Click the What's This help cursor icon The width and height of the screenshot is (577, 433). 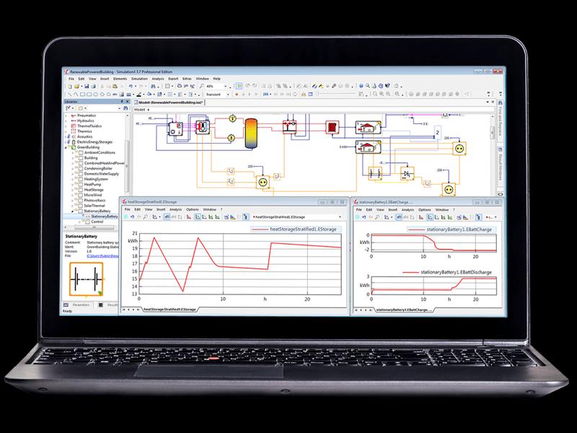[x=387, y=86]
